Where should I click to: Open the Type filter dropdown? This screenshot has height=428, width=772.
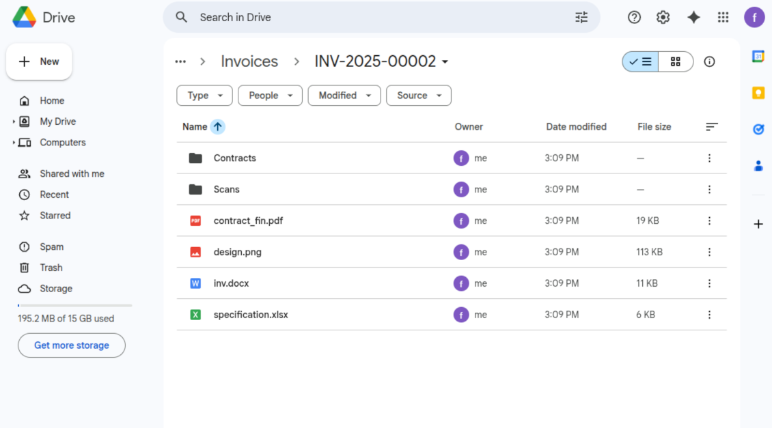[x=204, y=96]
